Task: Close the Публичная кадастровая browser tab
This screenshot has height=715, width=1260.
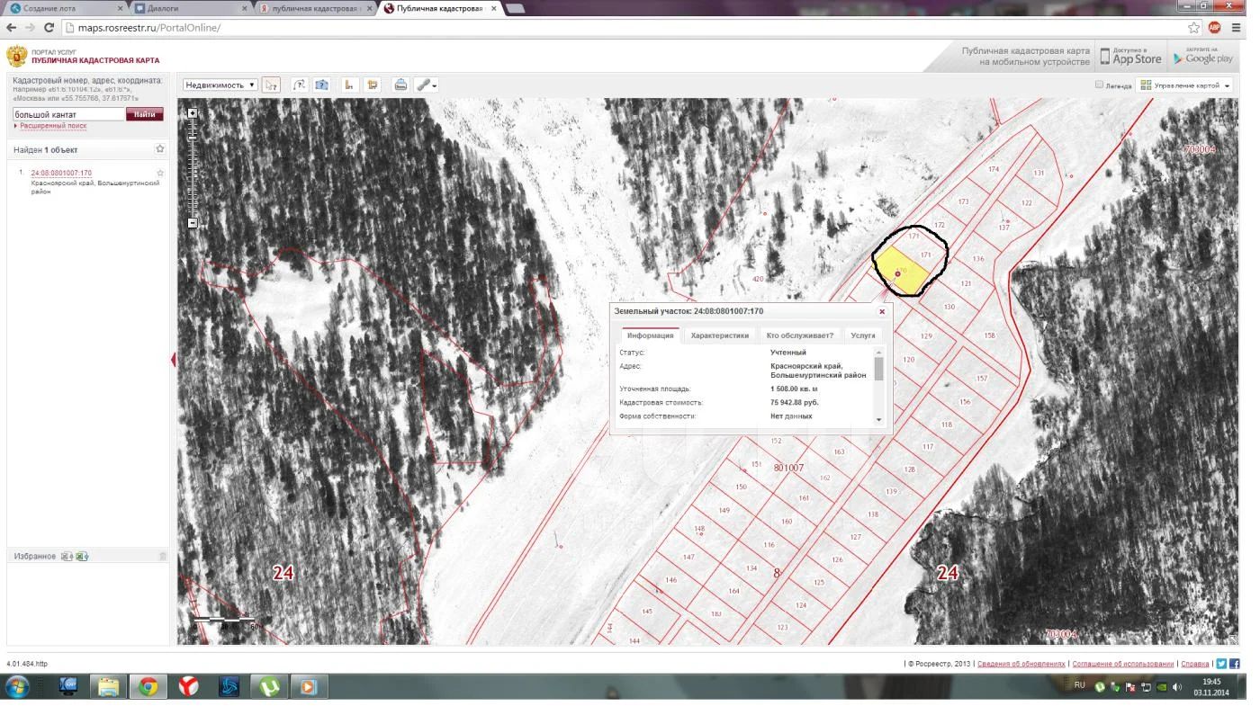Action: pos(494,8)
